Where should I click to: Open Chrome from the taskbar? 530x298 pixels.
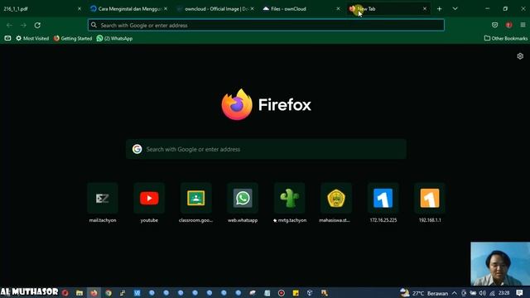(108, 293)
